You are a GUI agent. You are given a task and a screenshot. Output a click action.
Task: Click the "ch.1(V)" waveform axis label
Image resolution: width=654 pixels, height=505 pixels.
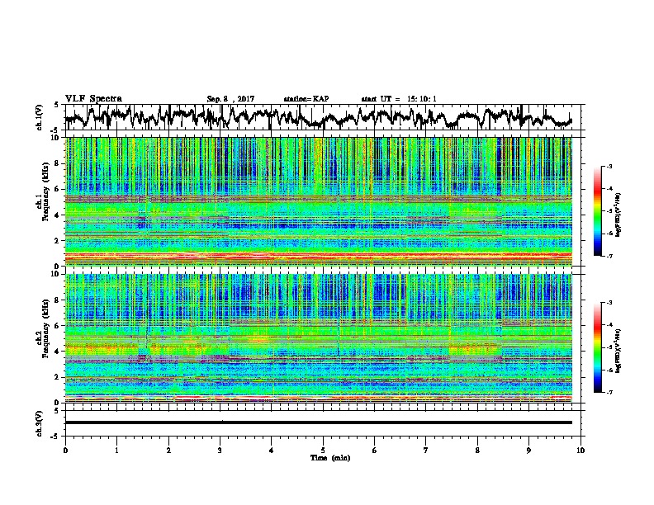39,117
